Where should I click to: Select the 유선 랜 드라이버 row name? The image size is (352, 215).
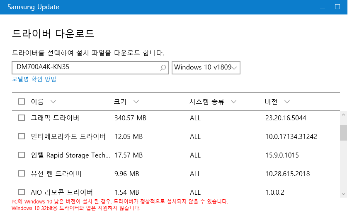56,174
